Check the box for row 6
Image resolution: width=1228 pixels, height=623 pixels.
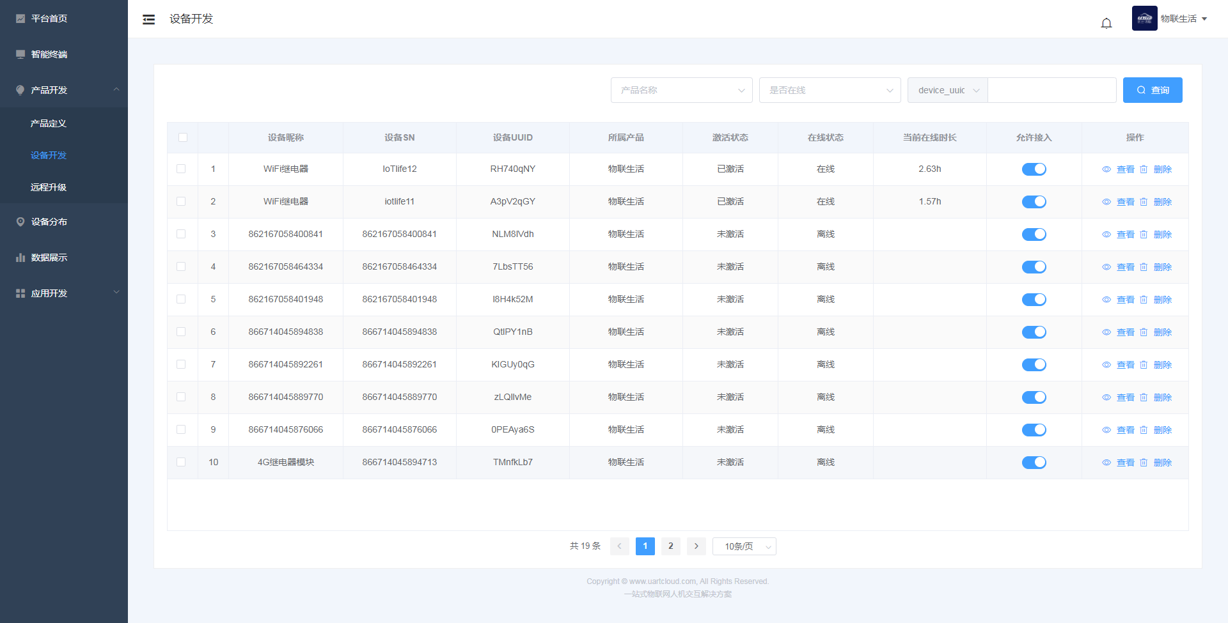(181, 332)
